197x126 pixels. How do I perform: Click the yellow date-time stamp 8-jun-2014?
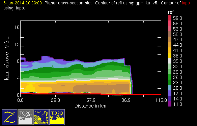coord(23,3)
